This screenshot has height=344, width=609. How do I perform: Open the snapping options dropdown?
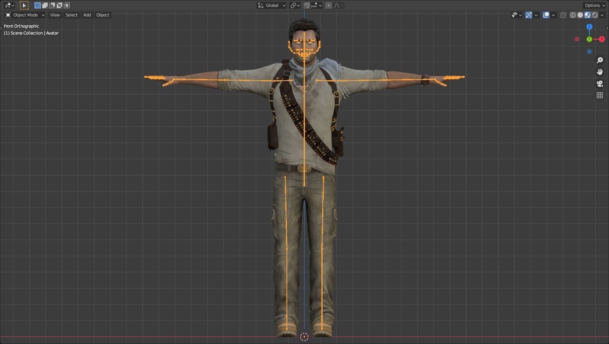tap(317, 5)
